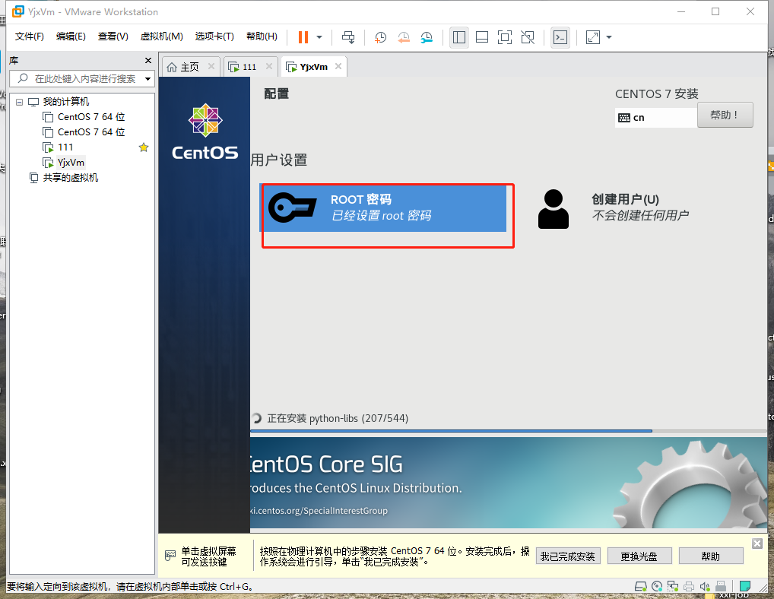Switch to Unity mode
The height and width of the screenshot is (599, 774).
pyautogui.click(x=528, y=37)
